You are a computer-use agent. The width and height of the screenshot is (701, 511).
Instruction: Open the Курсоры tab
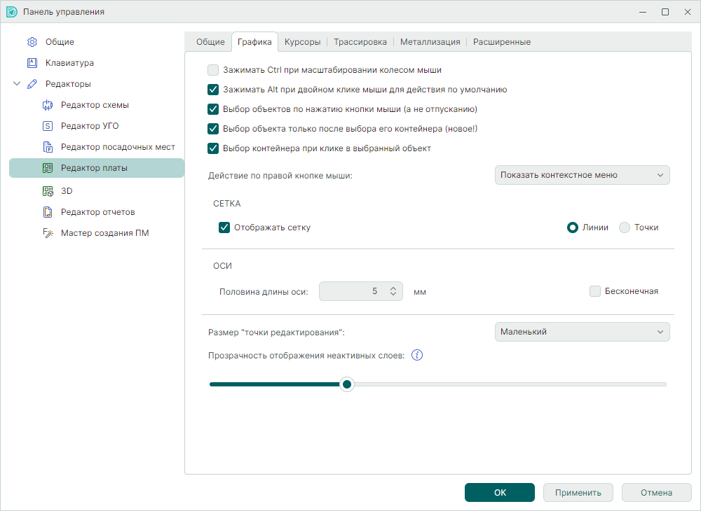pyautogui.click(x=303, y=42)
